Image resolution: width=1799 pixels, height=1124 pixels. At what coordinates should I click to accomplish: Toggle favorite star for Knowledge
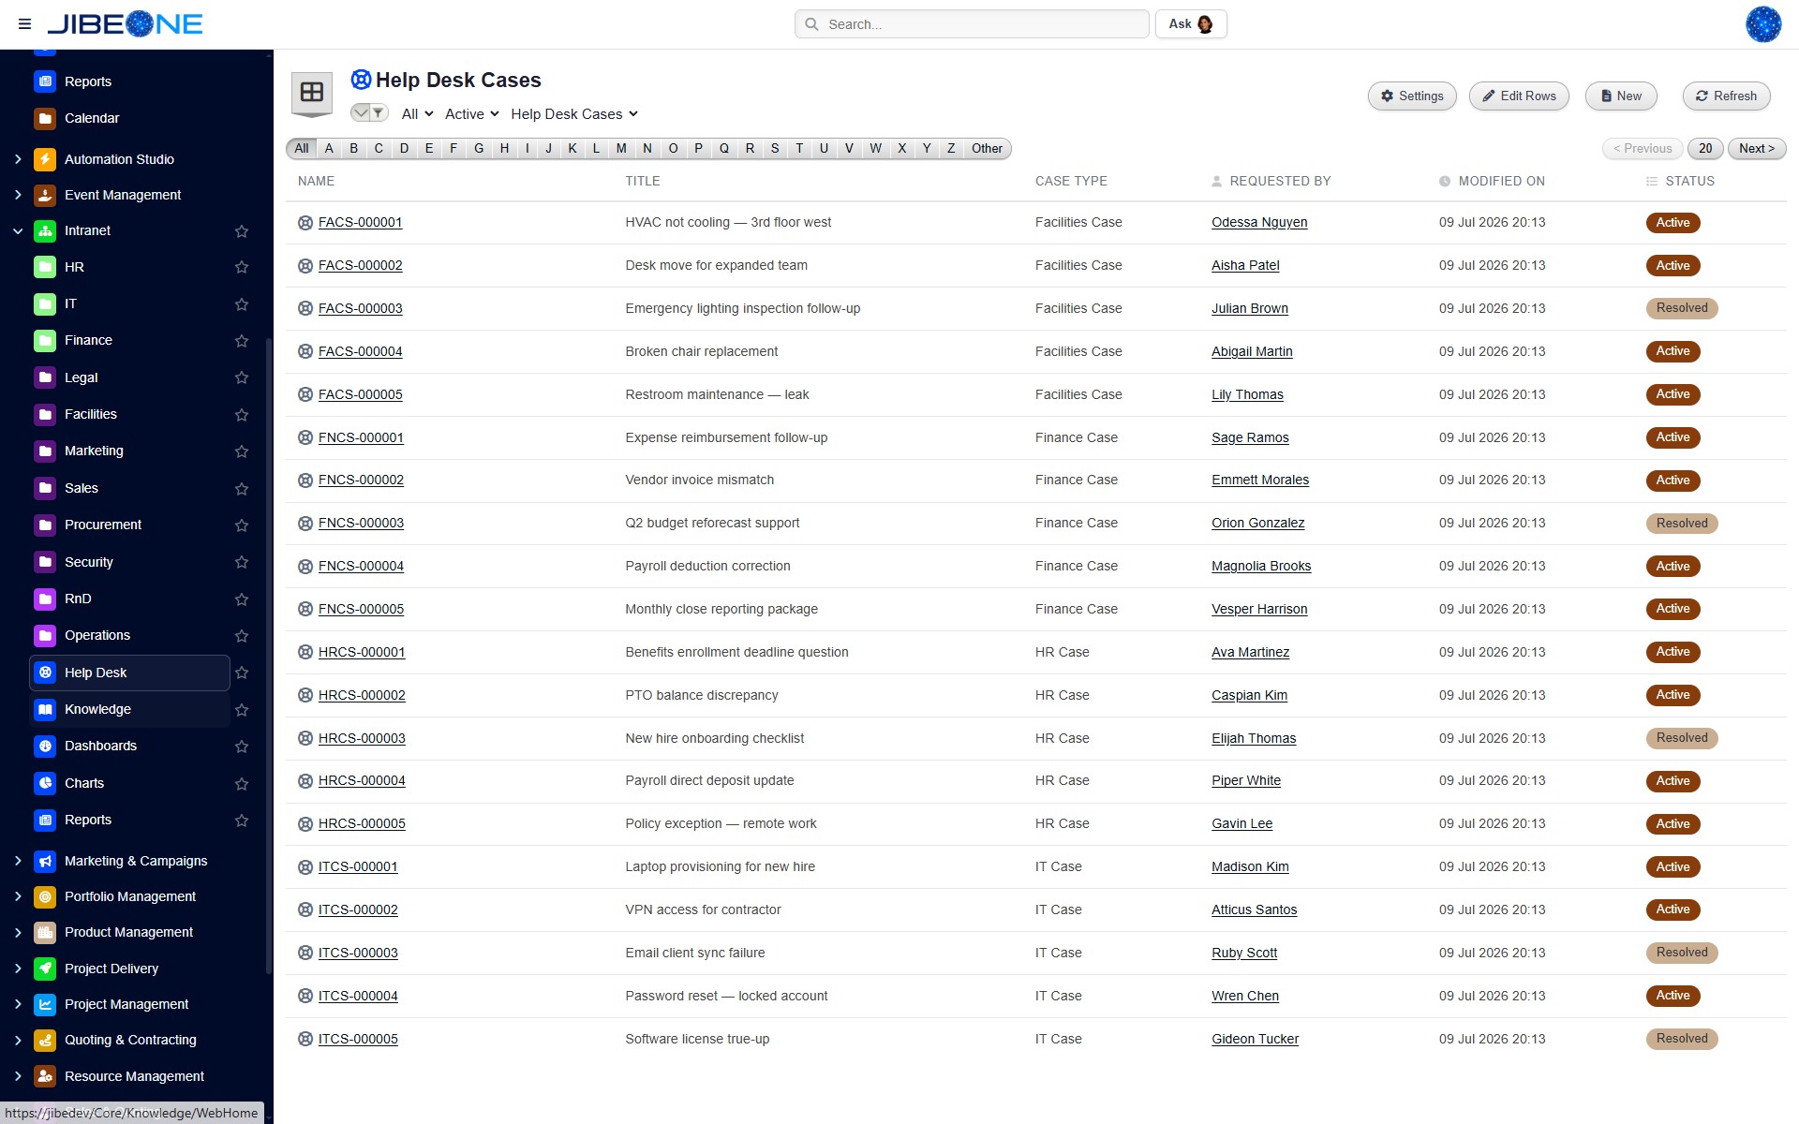pyautogui.click(x=242, y=710)
